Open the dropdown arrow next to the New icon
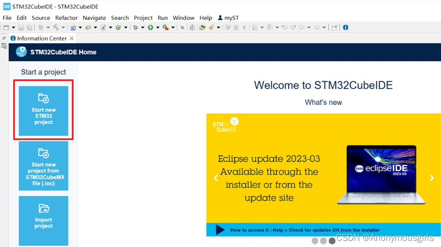441x247 pixels. [x=13, y=28]
